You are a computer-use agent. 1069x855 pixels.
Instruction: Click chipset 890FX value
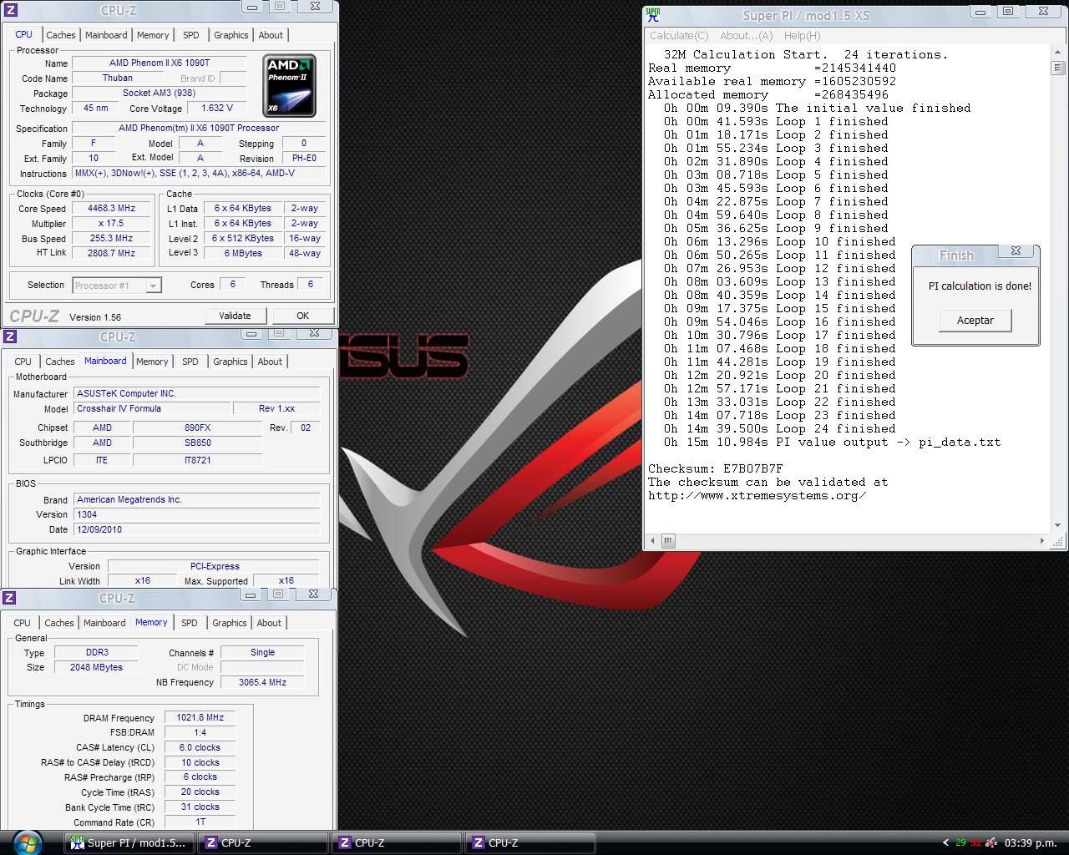[198, 427]
